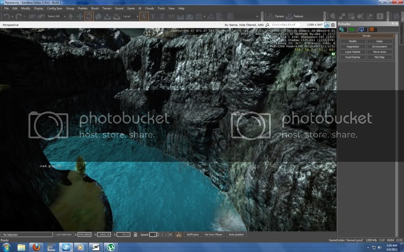404x252 pixels.
Task: Open the Display settings tab in RollupBar
Action: [361, 30]
